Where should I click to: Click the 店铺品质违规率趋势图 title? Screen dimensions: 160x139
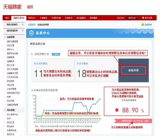pyautogui.click(x=46, y=90)
